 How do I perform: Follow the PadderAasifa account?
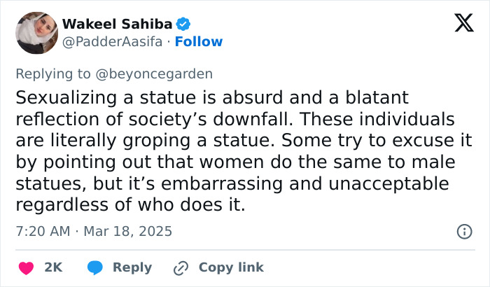(199, 41)
